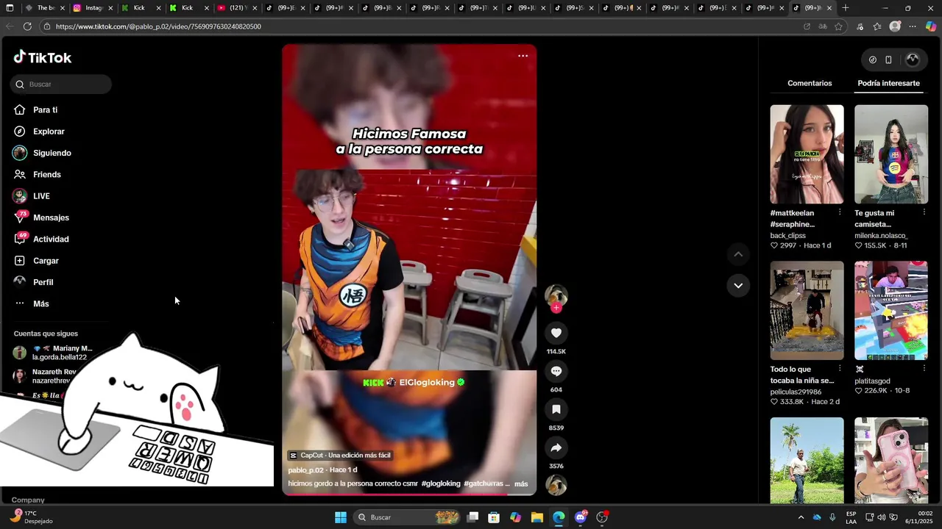Screen dimensions: 942x529
Task: Reload the page in browser toolbar
Action: [x=27, y=26]
